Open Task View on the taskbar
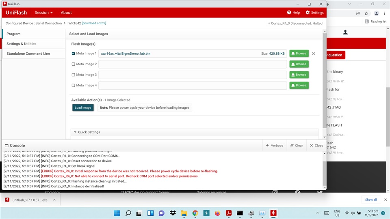390x219 pixels. click(139, 213)
